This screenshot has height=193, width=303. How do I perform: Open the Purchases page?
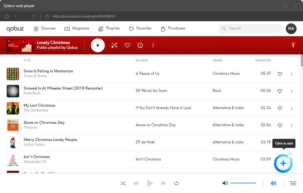coord(173,28)
